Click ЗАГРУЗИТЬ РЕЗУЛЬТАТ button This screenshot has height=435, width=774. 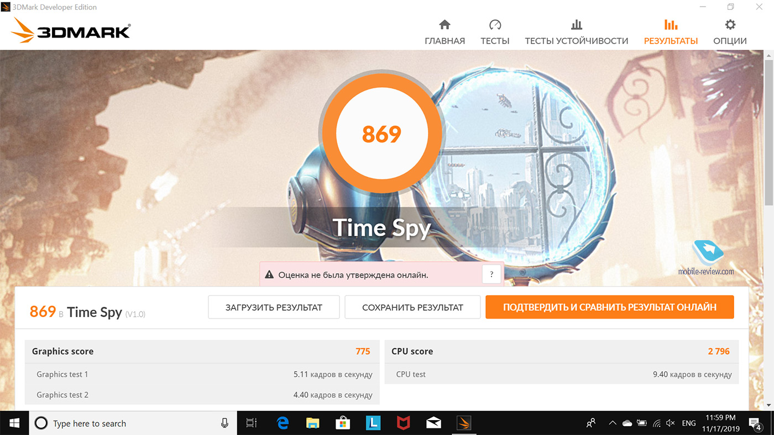coord(274,307)
